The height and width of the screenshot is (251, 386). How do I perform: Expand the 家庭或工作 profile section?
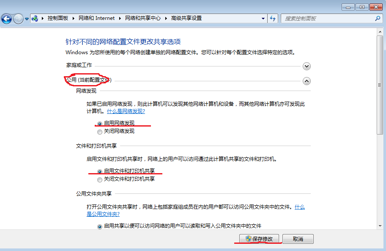307,66
